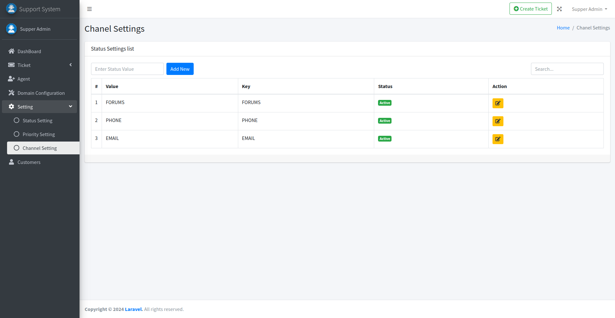Focus the Enter Status Value field
Image resolution: width=615 pixels, height=318 pixels.
tap(127, 69)
